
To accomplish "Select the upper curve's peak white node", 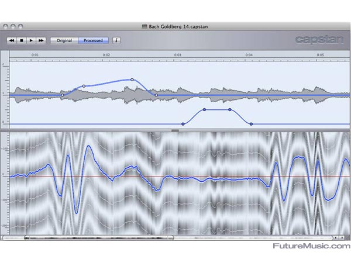I will 132,79.
